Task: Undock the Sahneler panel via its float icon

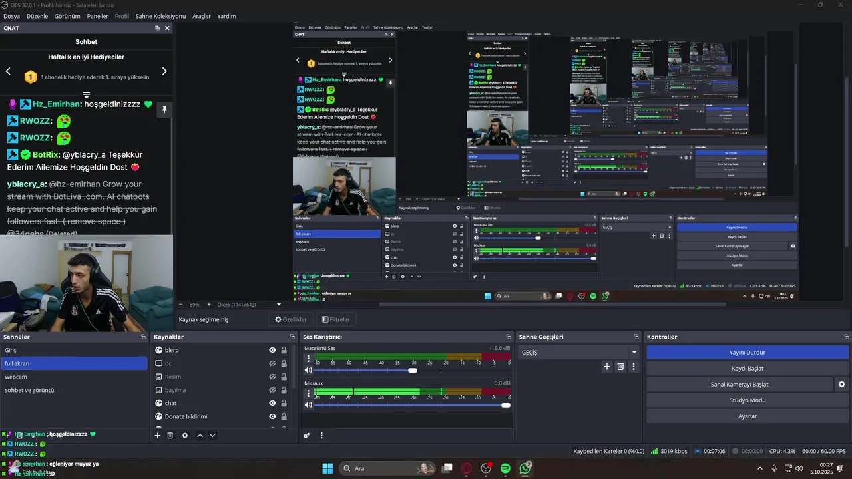Action: click(143, 337)
